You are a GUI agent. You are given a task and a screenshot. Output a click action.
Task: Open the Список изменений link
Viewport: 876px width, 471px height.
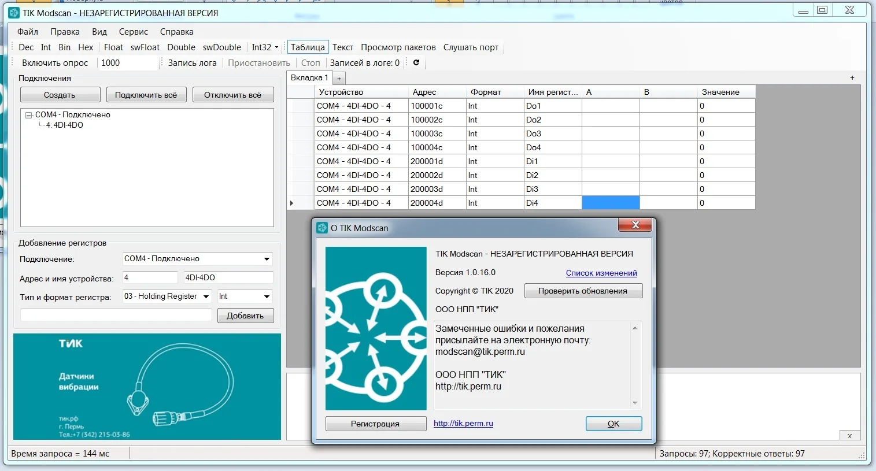601,273
